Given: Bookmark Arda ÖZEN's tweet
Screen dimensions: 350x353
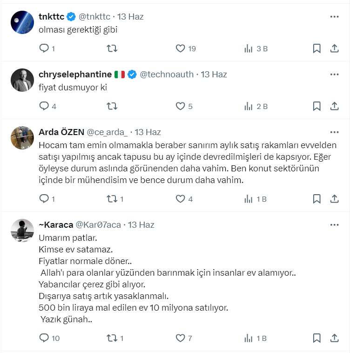Looking at the screenshot, I should (x=316, y=199).
